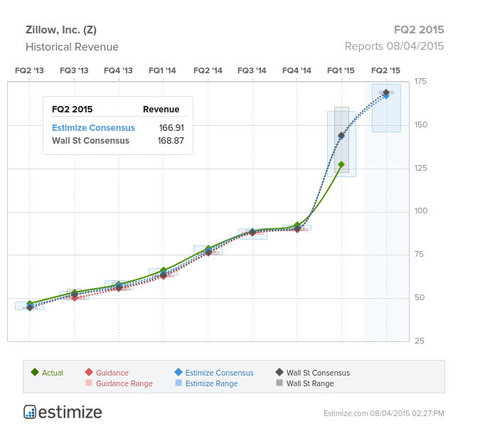
Task: Click the Estimize Range blue swatch
Action: pos(178,383)
